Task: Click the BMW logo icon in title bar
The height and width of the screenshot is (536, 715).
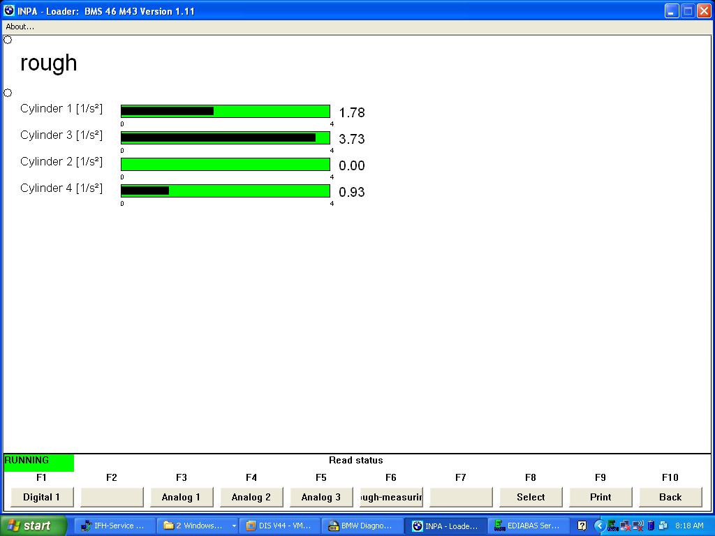Action: 8,11
